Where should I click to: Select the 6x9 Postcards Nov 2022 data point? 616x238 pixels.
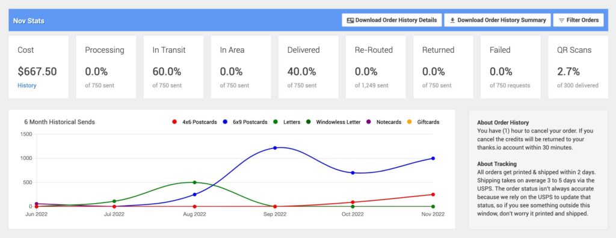[433, 158]
